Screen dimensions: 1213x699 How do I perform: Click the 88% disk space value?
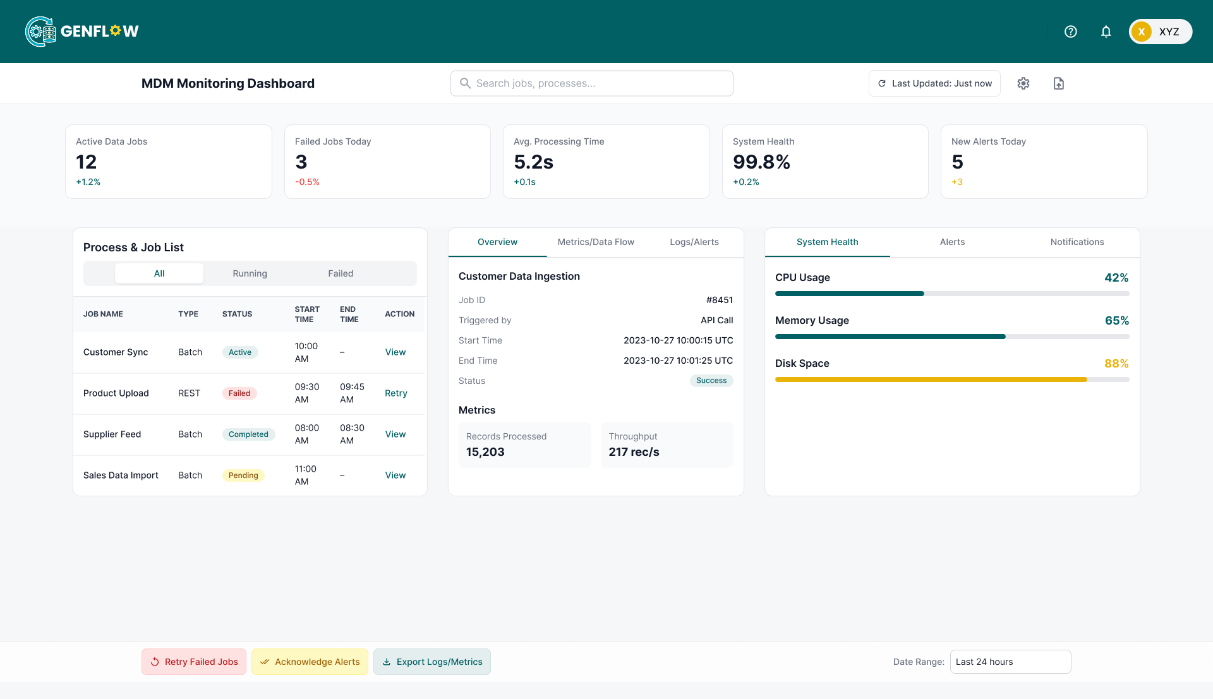(x=1116, y=364)
